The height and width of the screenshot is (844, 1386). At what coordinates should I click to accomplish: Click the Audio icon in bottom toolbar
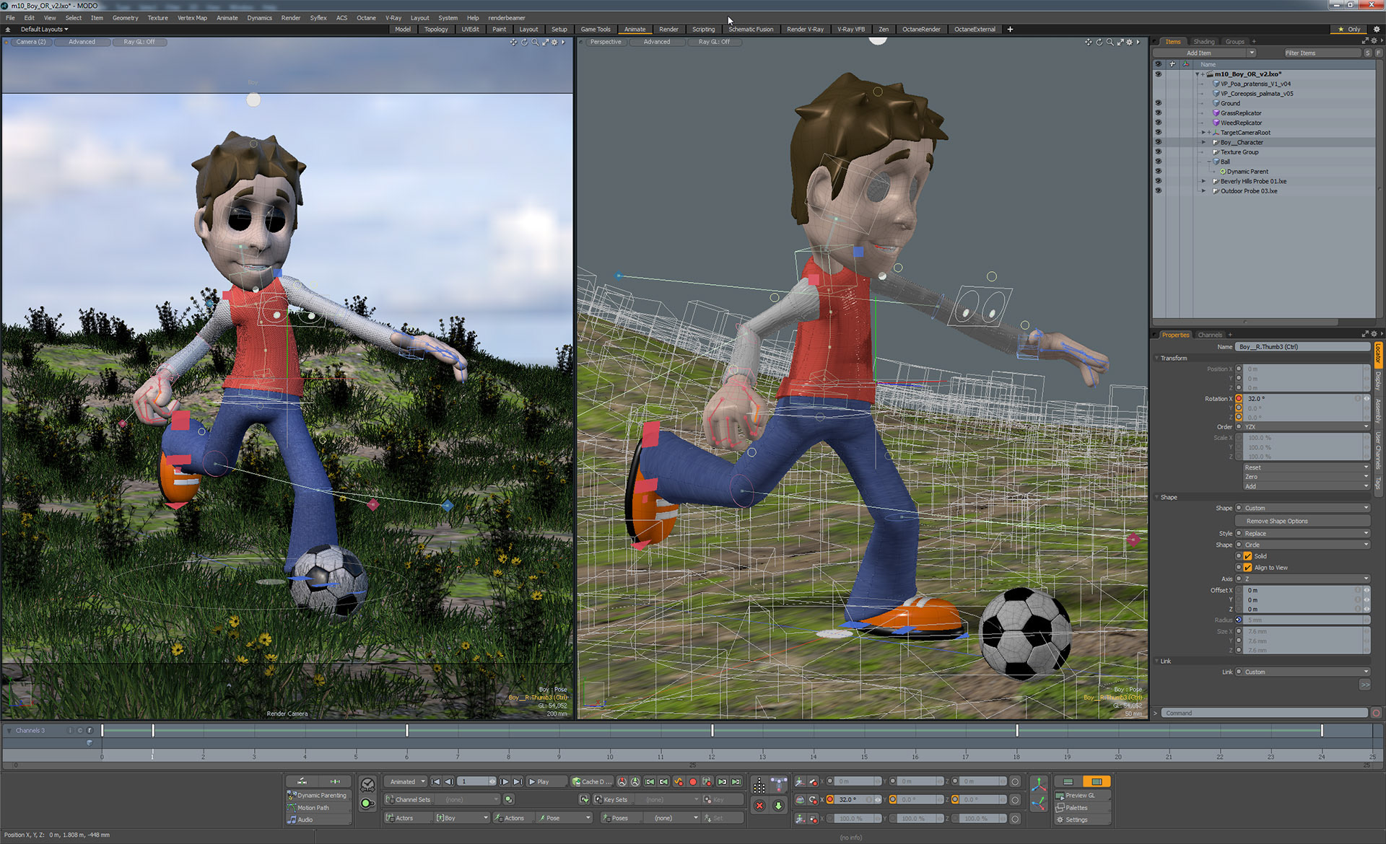tap(292, 819)
